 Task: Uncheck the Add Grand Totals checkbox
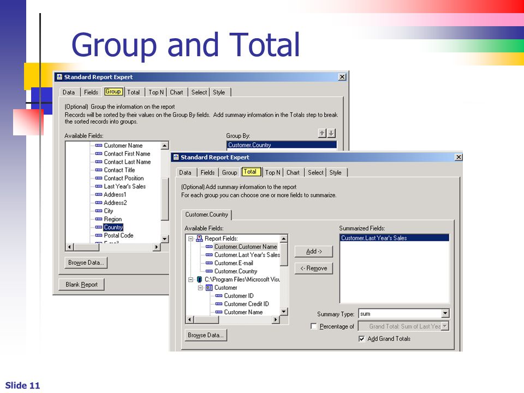[361, 339]
